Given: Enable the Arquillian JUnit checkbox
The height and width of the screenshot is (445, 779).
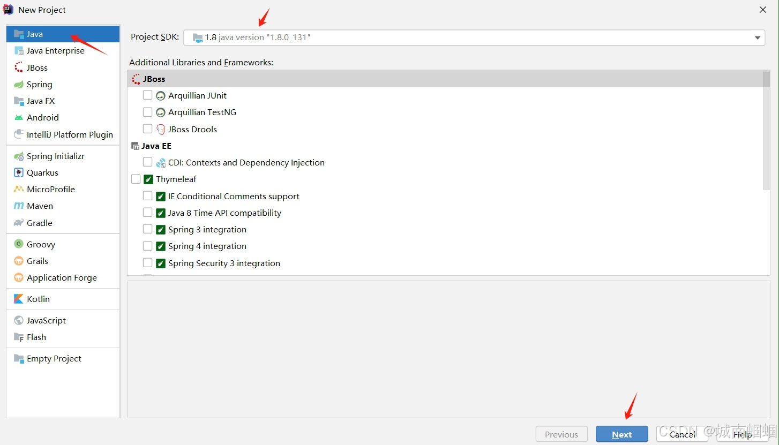Looking at the screenshot, I should click(x=148, y=95).
